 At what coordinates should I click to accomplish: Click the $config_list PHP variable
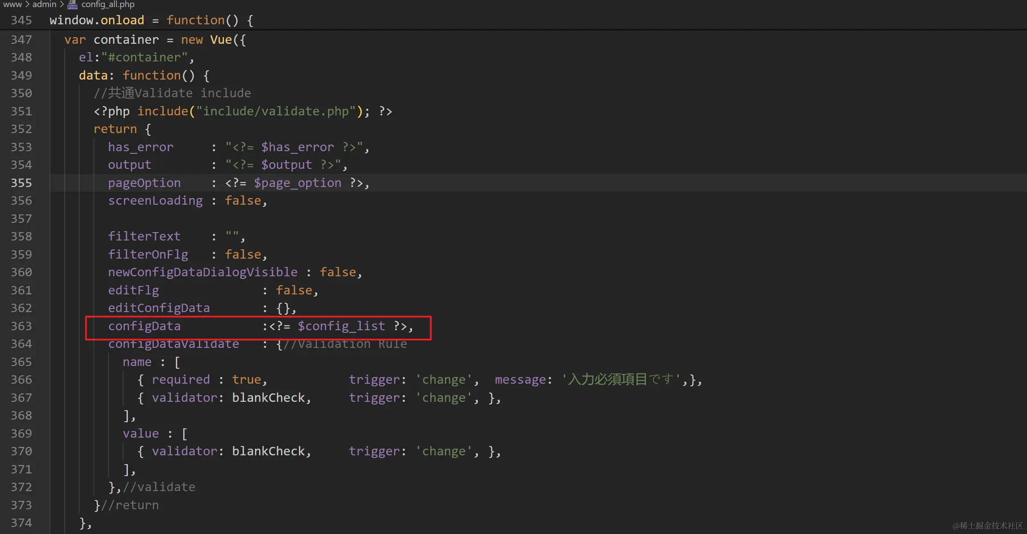pyautogui.click(x=341, y=326)
